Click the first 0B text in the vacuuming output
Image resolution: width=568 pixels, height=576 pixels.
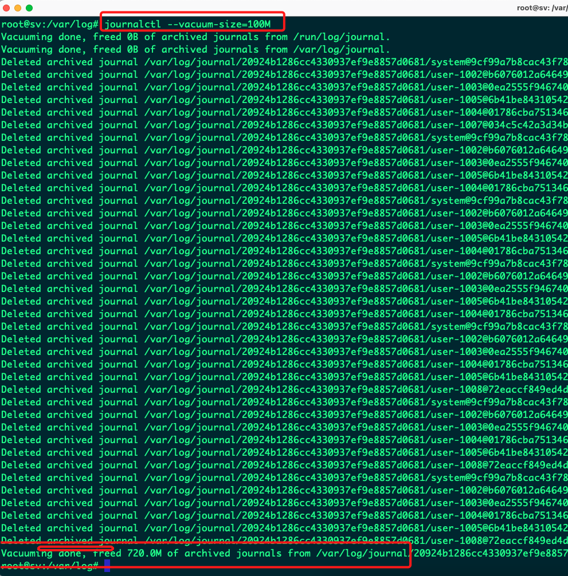point(131,37)
